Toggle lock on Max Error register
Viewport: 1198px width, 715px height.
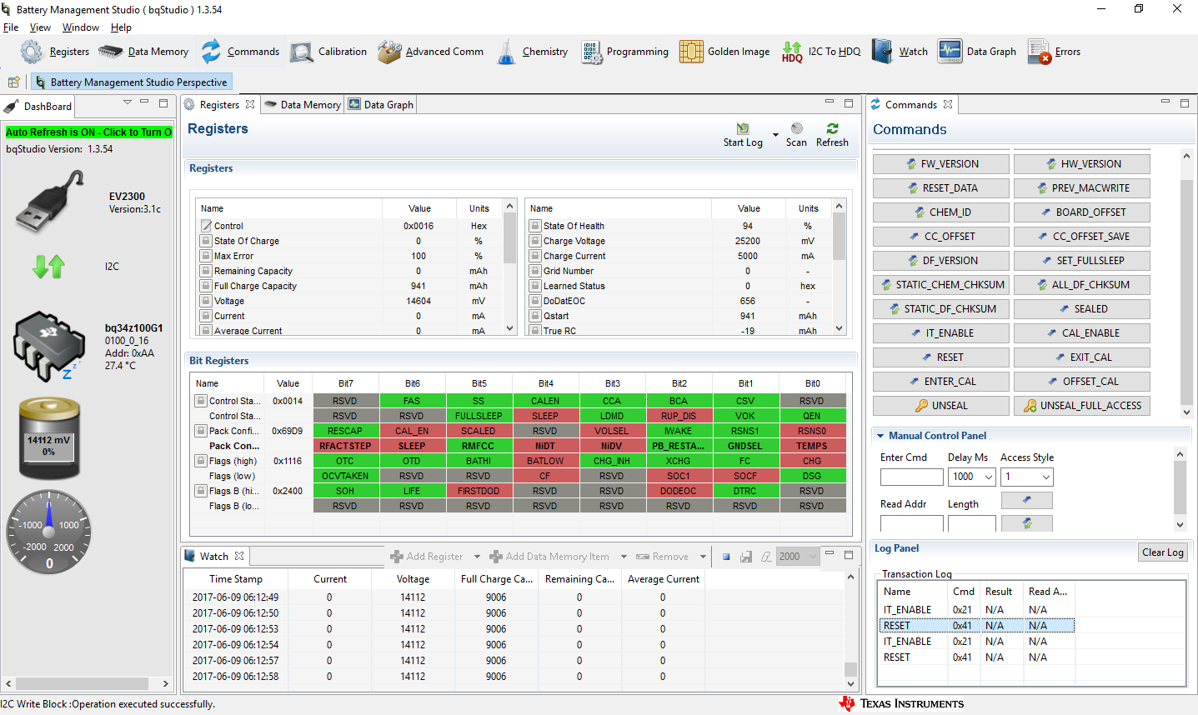206,256
